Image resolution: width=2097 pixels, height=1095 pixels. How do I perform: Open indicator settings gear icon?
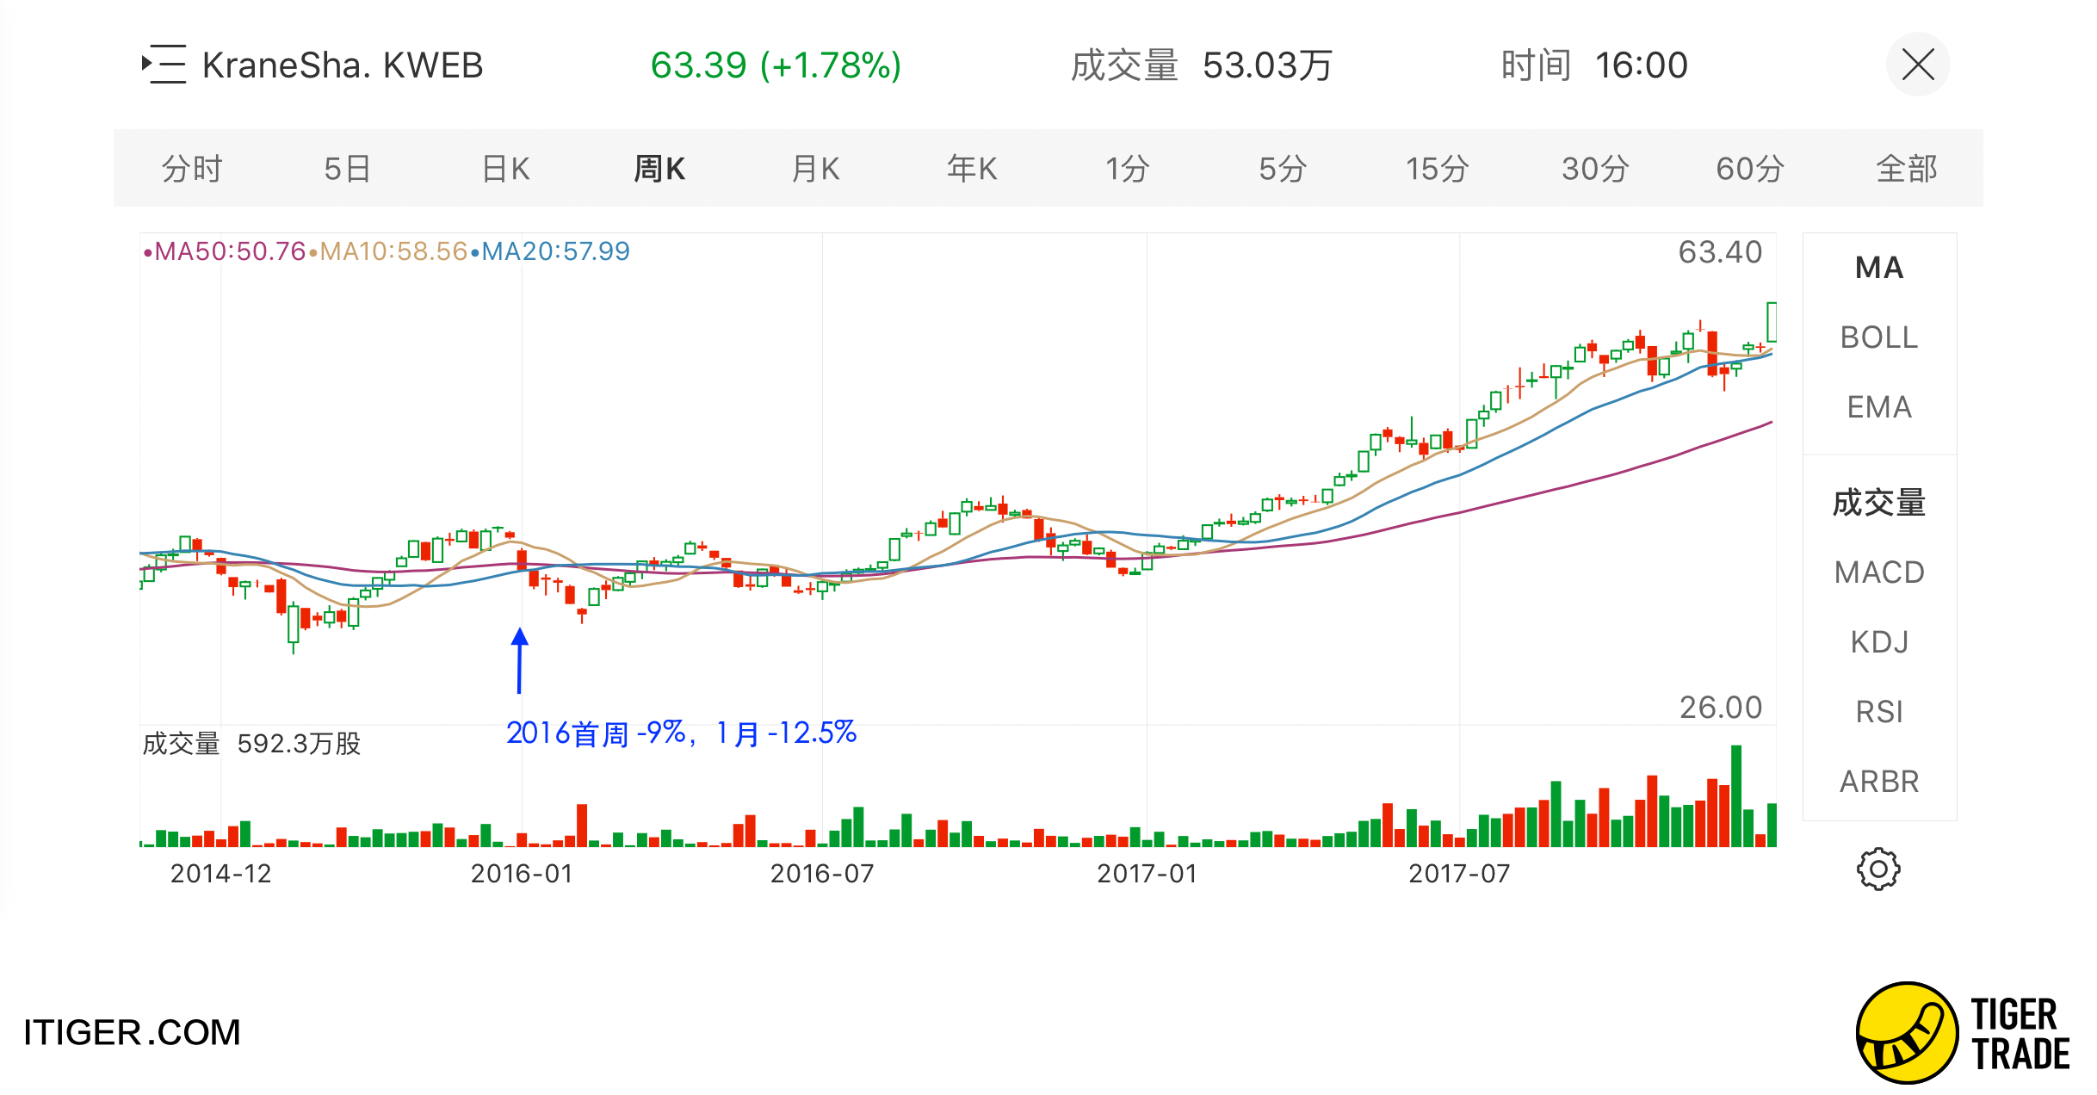[x=1877, y=869]
